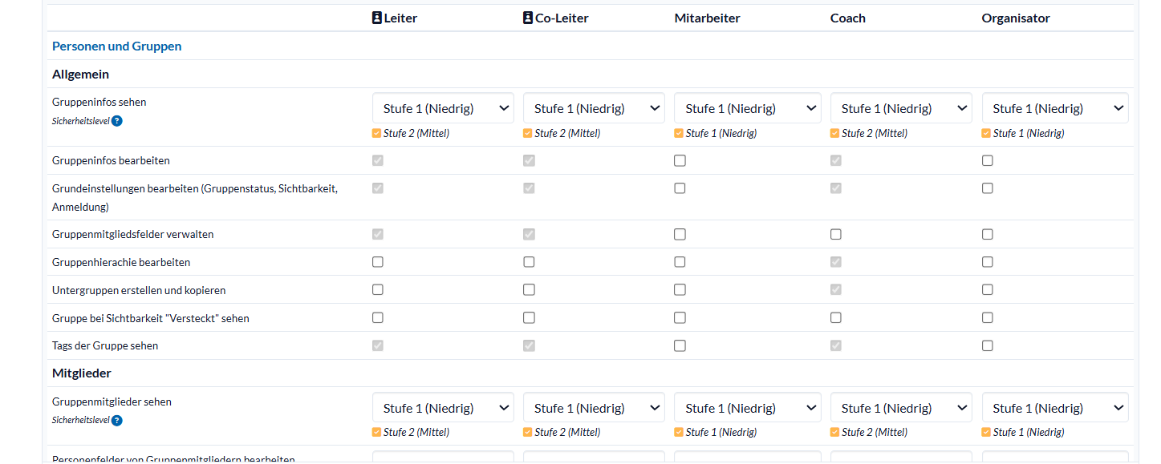Open Mitarbeiter dropdown for Gruppenmitglieder sehen

point(747,408)
